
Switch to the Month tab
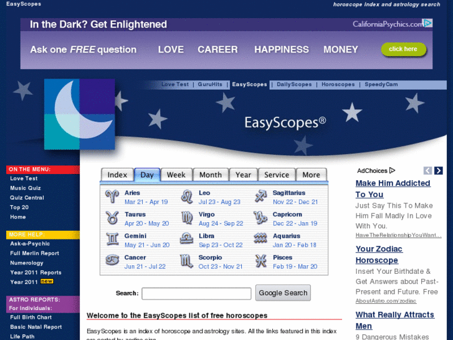211,175
